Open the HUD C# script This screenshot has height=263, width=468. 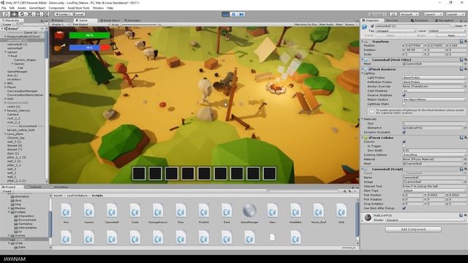[341, 211]
